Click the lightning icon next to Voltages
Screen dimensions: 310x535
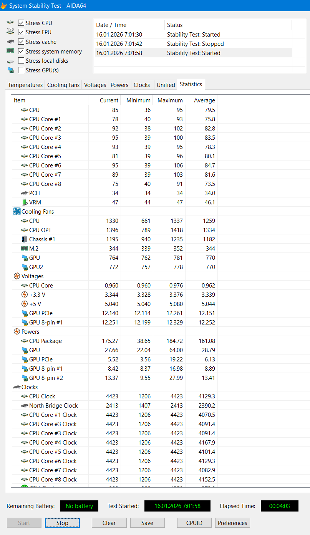tap(17, 276)
